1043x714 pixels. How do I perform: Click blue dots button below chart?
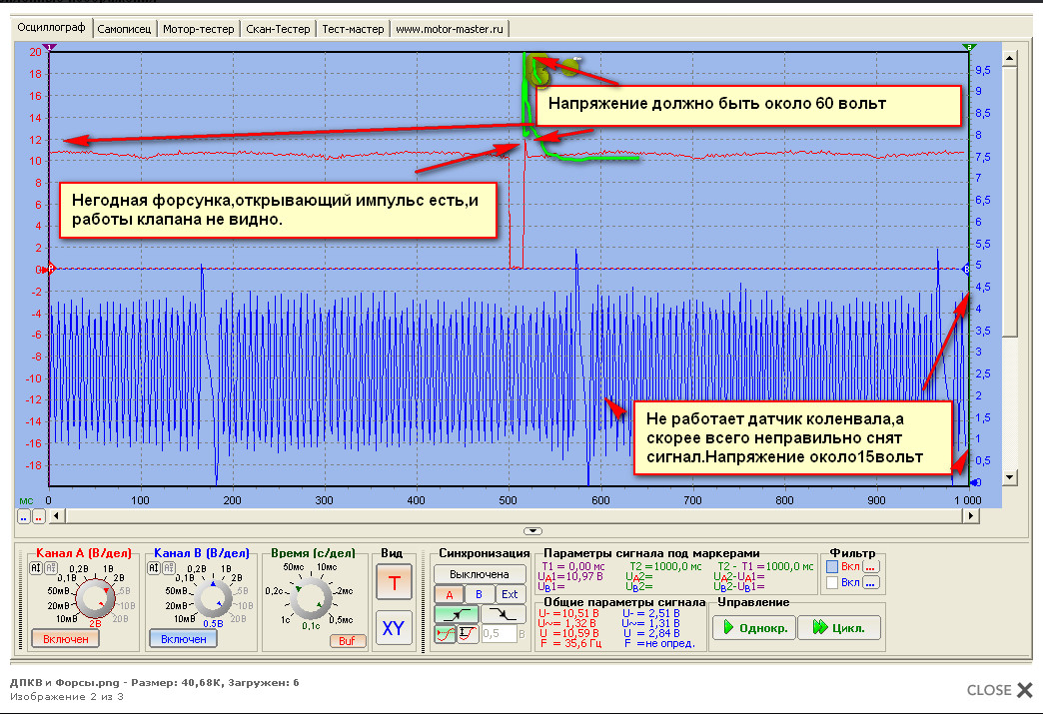point(24,516)
